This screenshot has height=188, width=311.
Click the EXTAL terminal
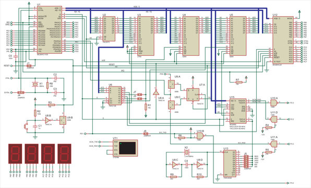point(11,92)
